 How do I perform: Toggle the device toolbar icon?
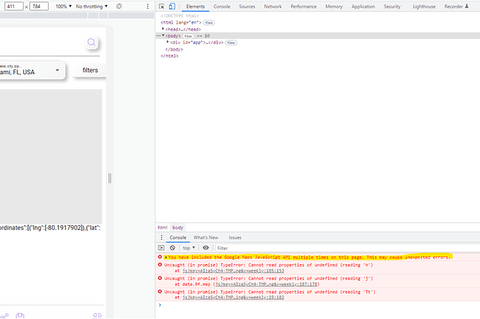(x=172, y=6)
